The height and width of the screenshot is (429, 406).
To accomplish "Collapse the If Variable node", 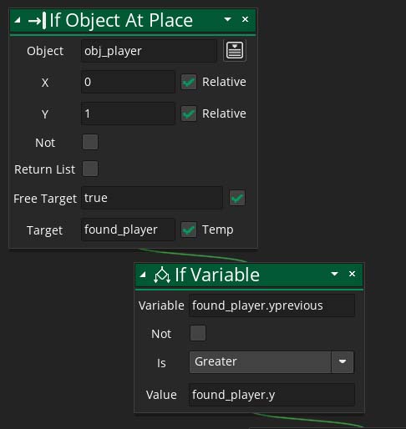I will click(x=143, y=275).
